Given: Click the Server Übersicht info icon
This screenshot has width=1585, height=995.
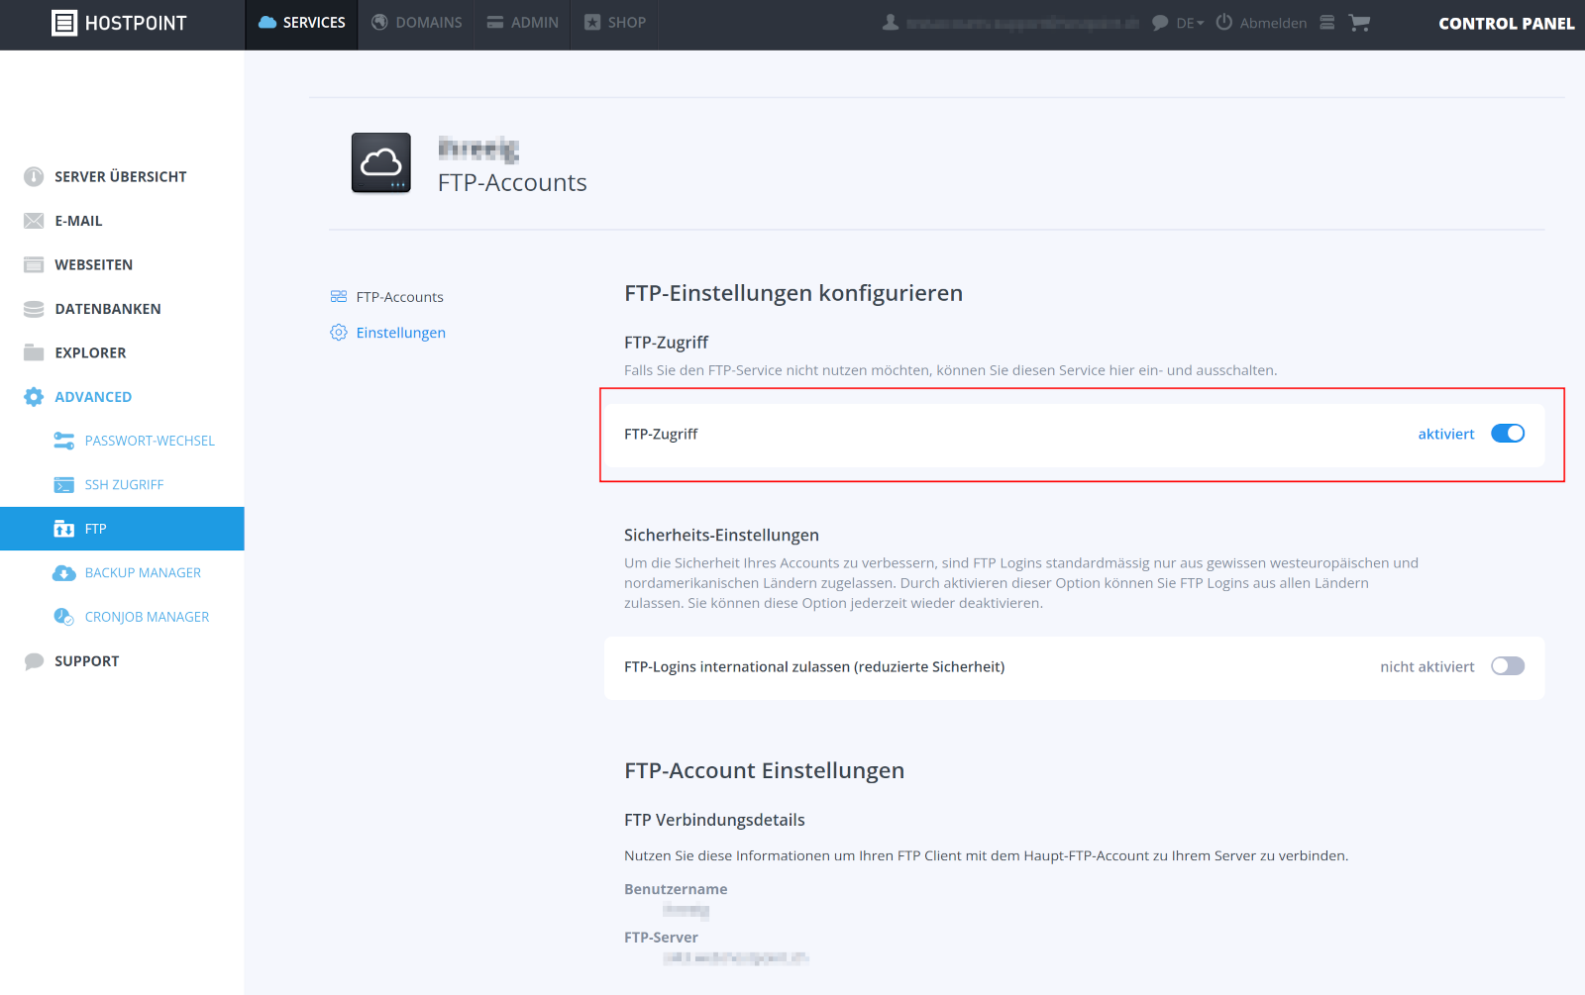Looking at the screenshot, I should 34,176.
